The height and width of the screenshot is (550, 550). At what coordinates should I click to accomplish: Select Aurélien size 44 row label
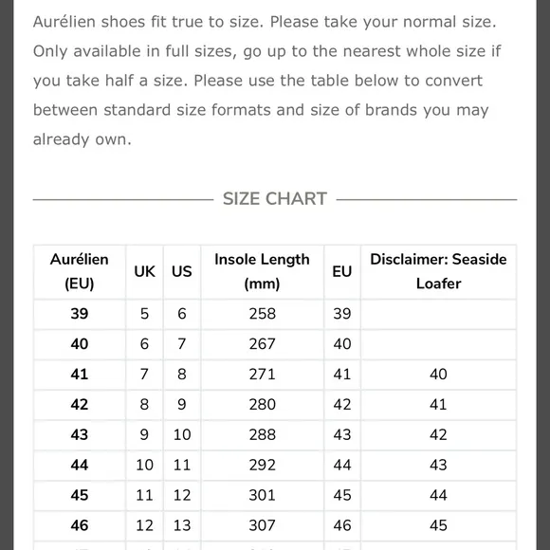tap(80, 465)
